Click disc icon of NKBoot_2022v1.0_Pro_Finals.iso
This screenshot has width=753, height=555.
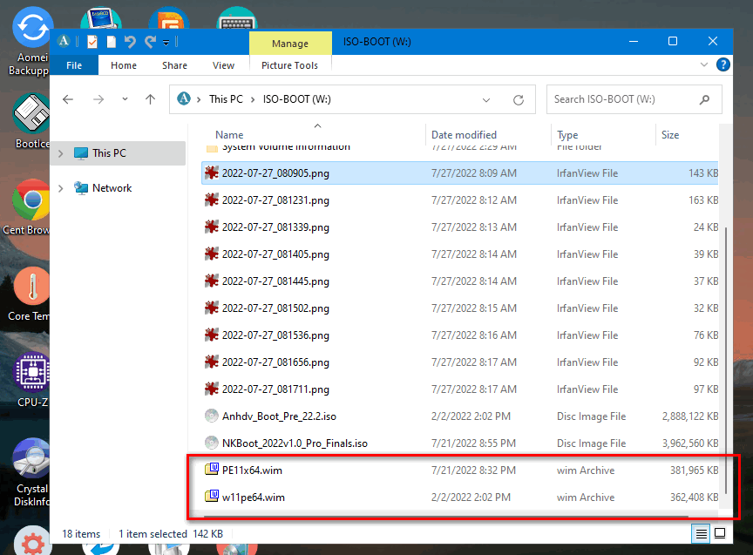211,443
